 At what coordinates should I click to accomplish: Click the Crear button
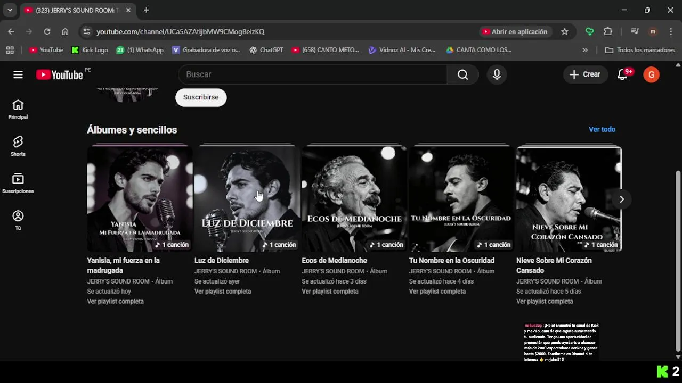[585, 74]
